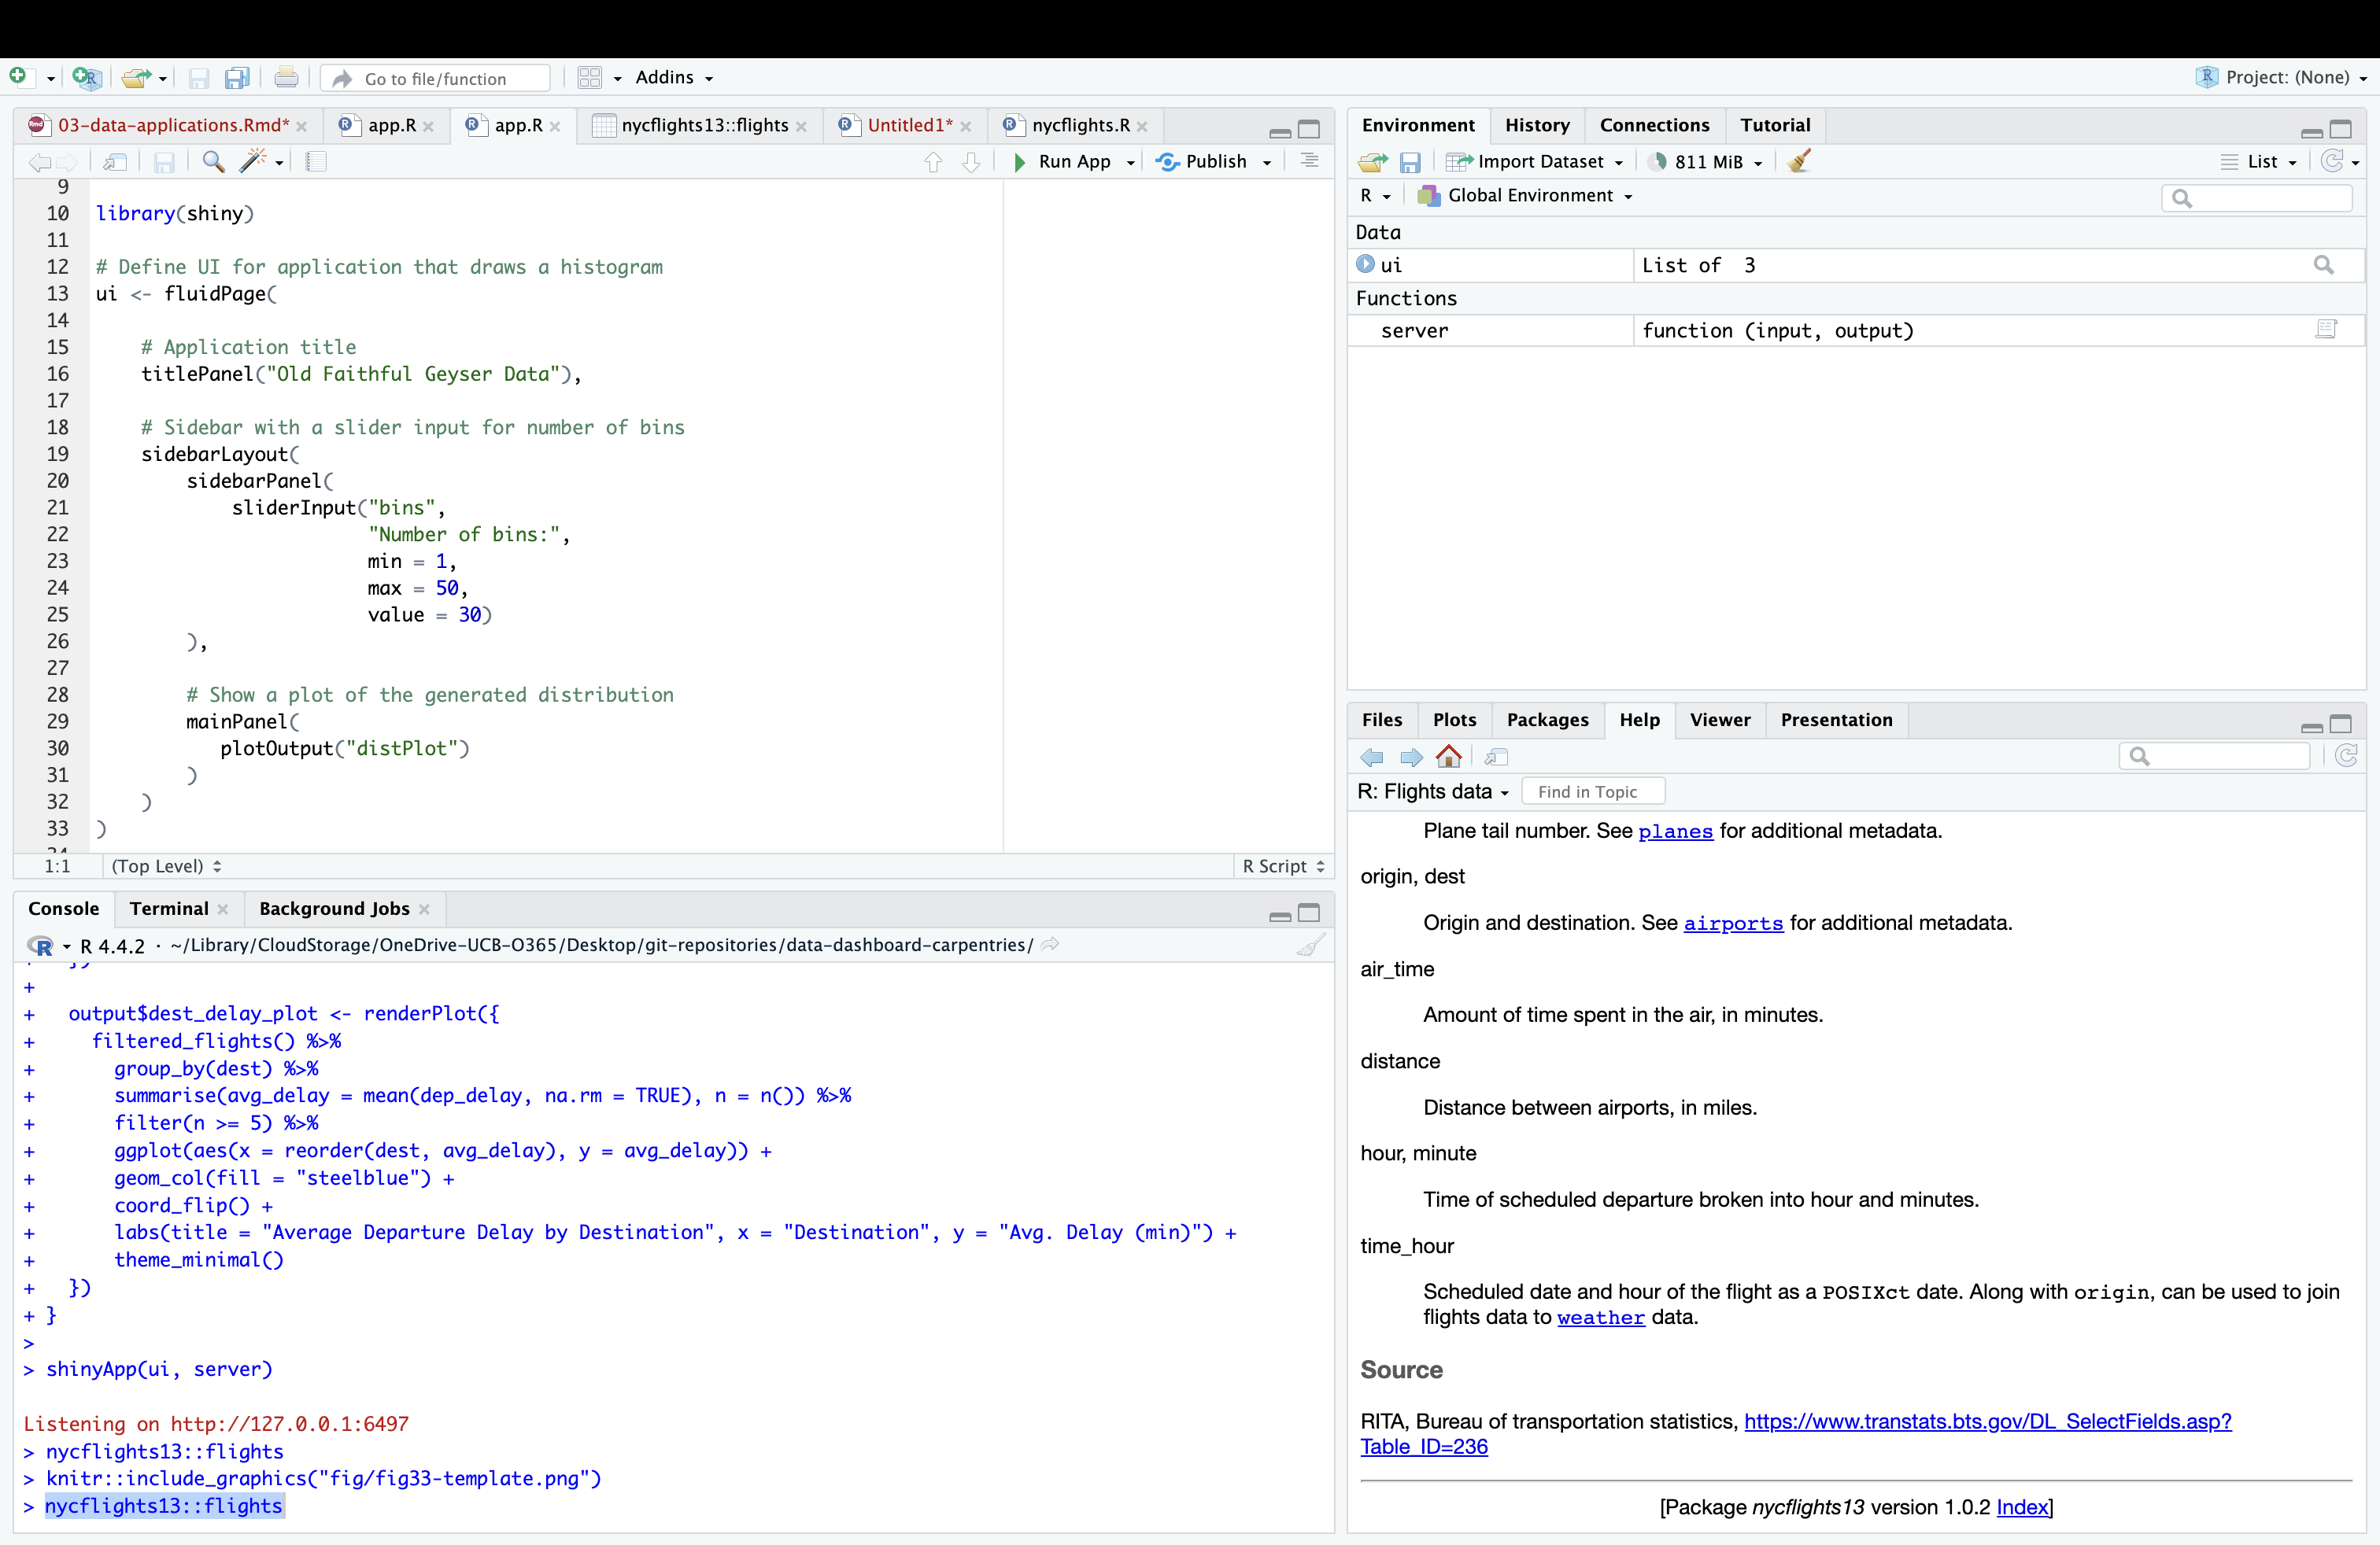Go to the next section with the down arrow
Screen dimensions: 2380x1545
pyautogui.click(x=971, y=162)
